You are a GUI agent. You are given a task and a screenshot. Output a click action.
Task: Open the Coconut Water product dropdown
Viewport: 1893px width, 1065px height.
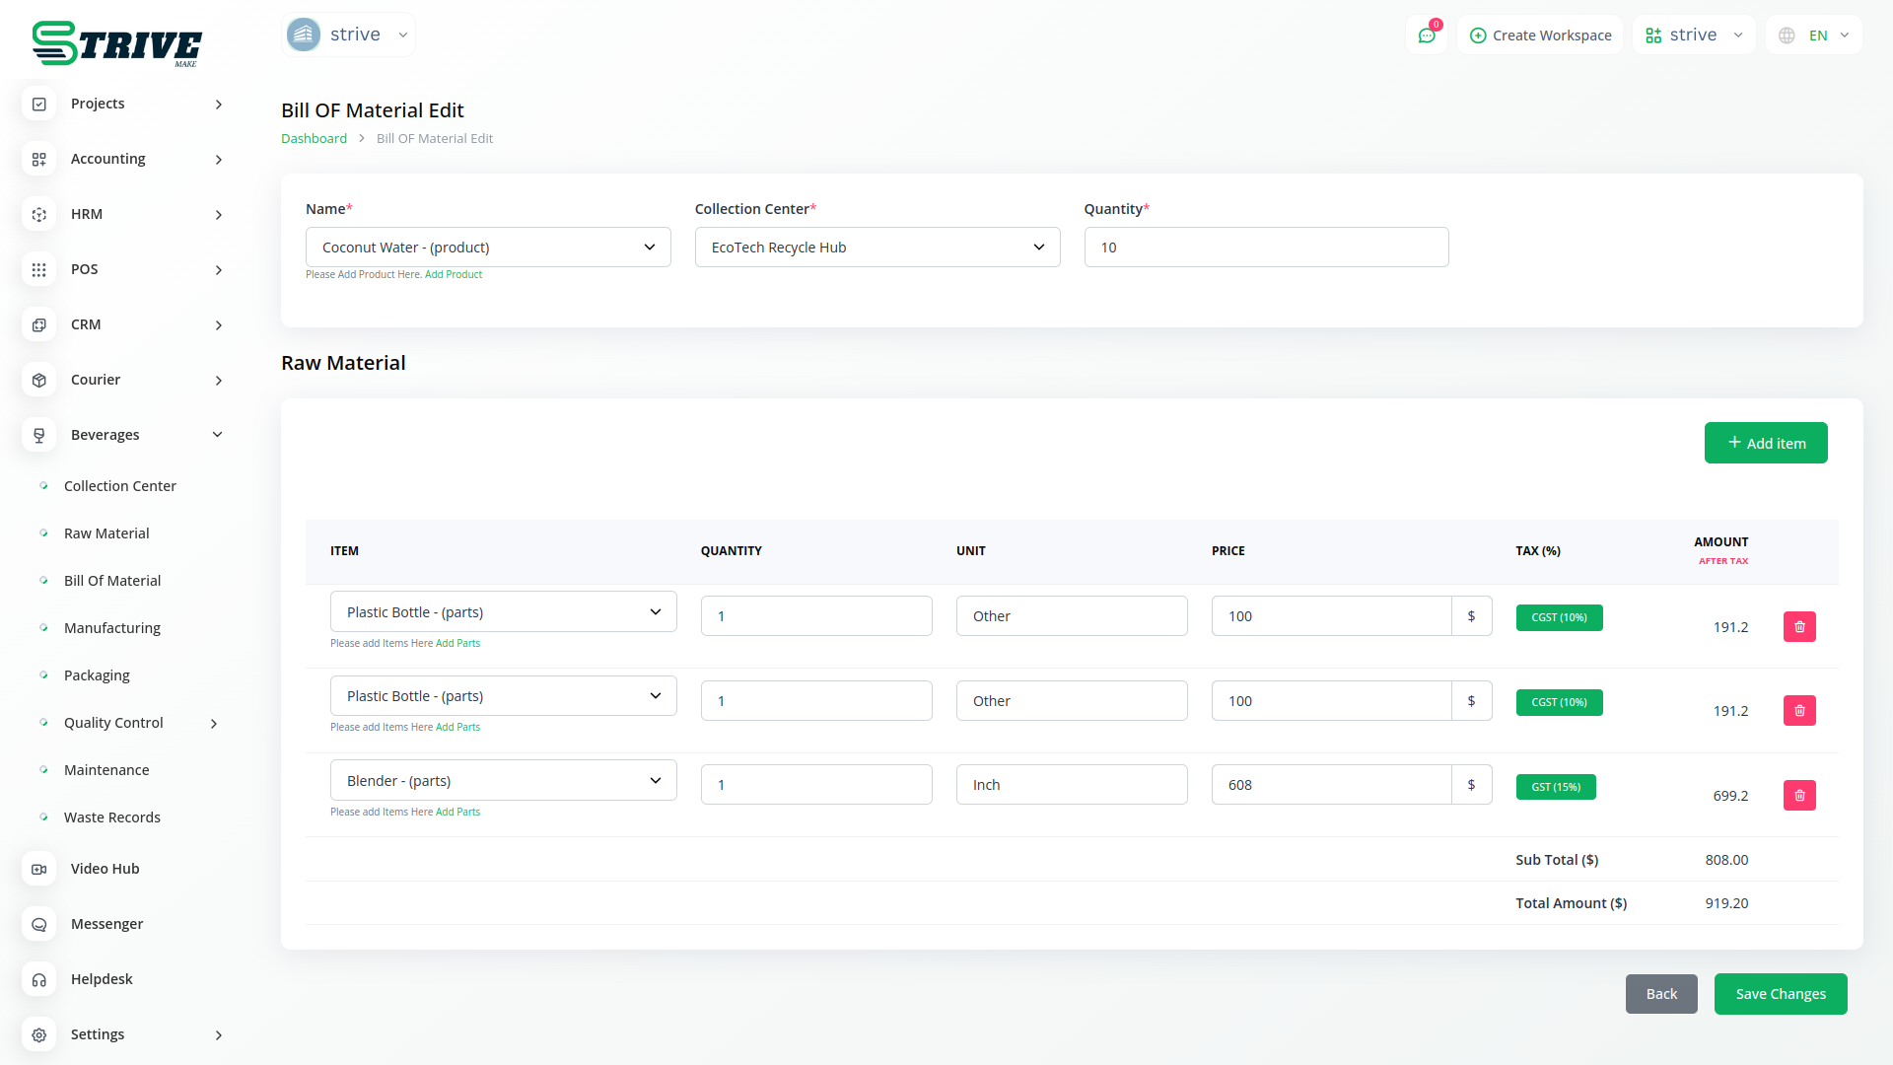pos(488,248)
